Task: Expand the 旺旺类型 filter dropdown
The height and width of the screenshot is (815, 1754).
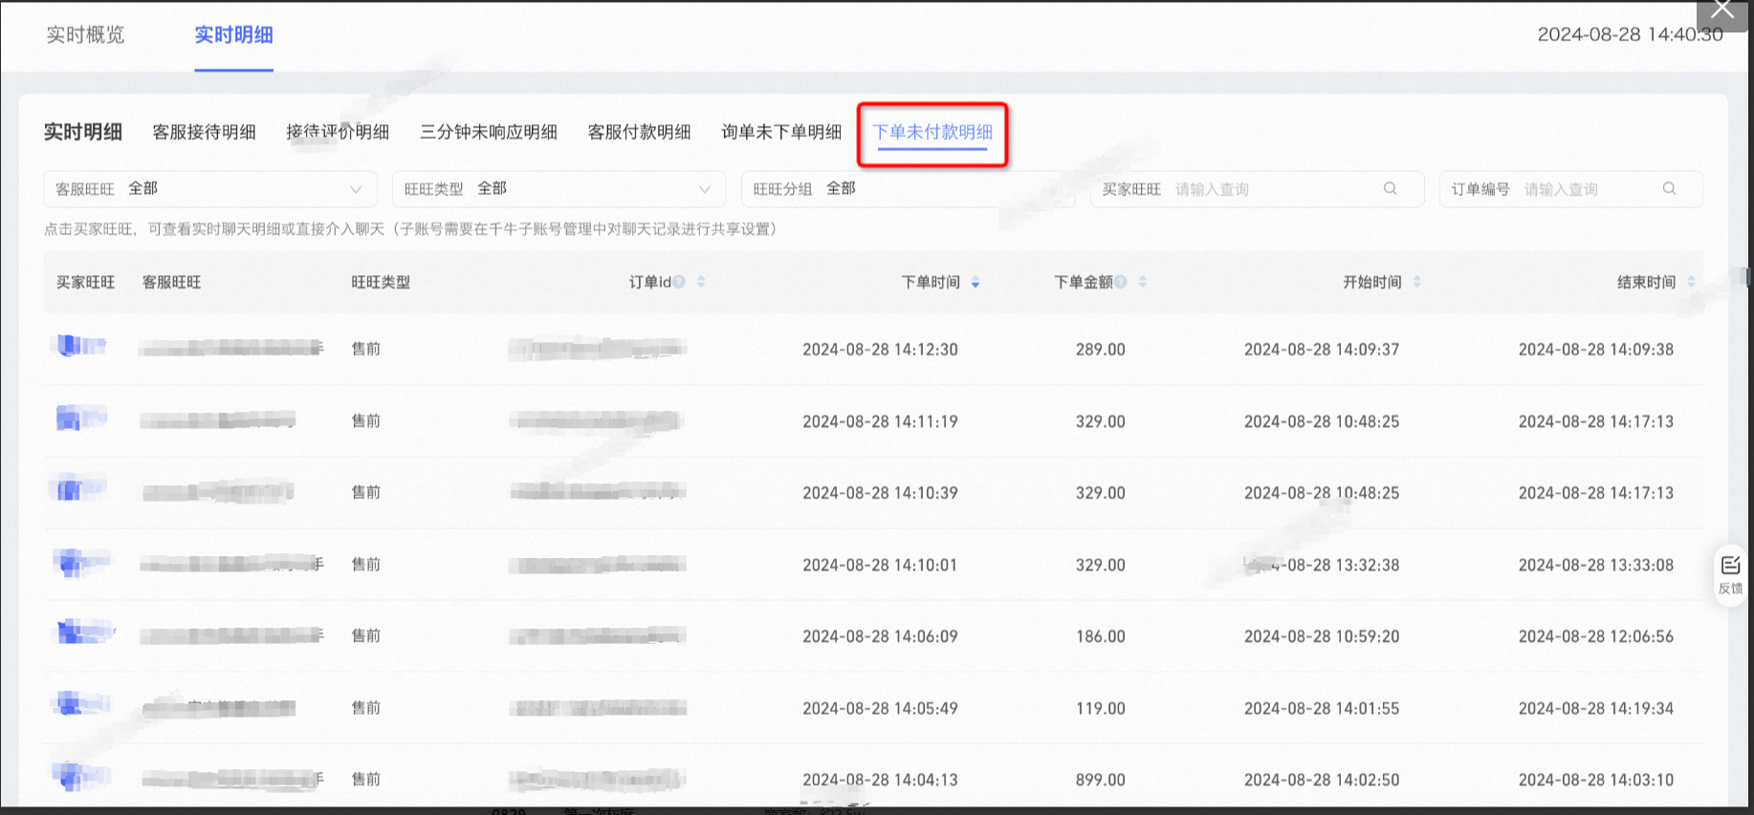Action: [559, 189]
